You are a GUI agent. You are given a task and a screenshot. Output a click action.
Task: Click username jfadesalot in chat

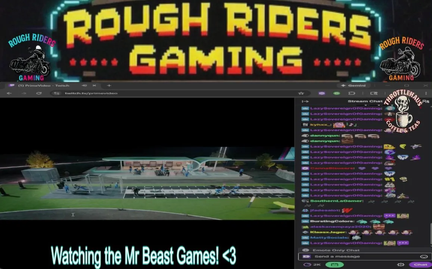pyautogui.click(x=325, y=210)
